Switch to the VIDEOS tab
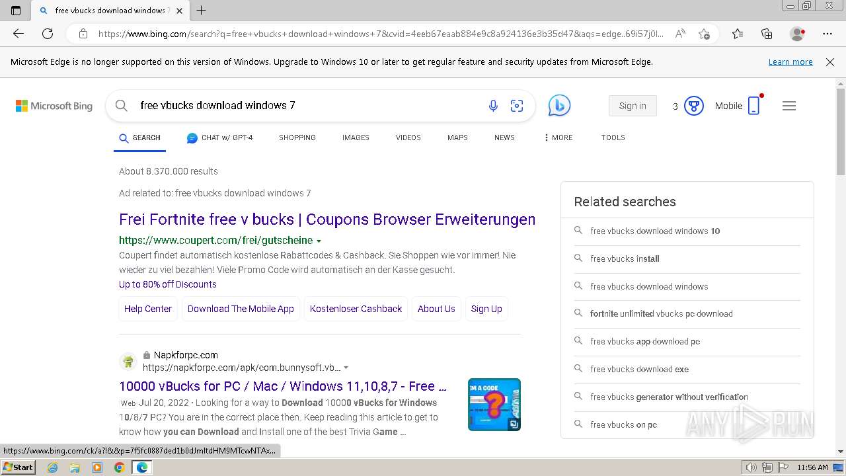 point(408,138)
